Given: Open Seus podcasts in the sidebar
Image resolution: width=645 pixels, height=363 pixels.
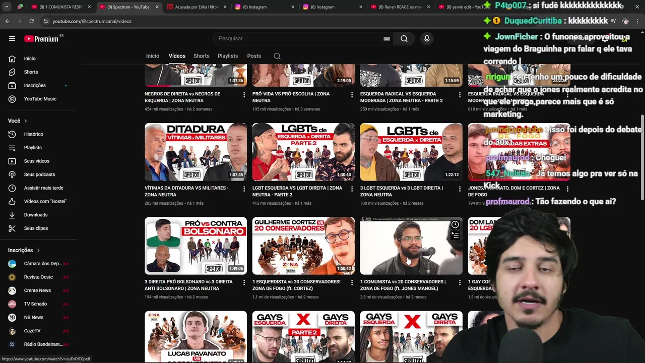Looking at the screenshot, I should click(x=39, y=174).
